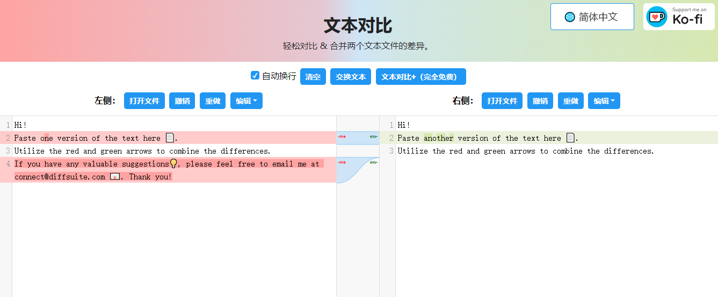Image resolution: width=718 pixels, height=297 pixels.
Task: Click the left side 撤销 button
Action: (x=182, y=101)
